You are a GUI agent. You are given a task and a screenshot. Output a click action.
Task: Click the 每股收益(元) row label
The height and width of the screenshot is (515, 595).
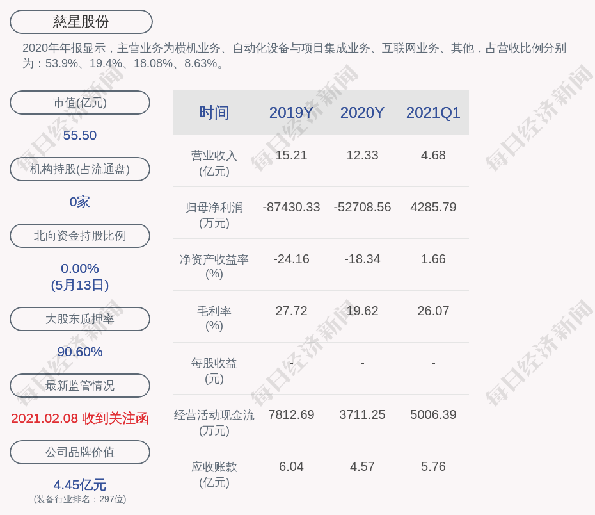pos(214,371)
